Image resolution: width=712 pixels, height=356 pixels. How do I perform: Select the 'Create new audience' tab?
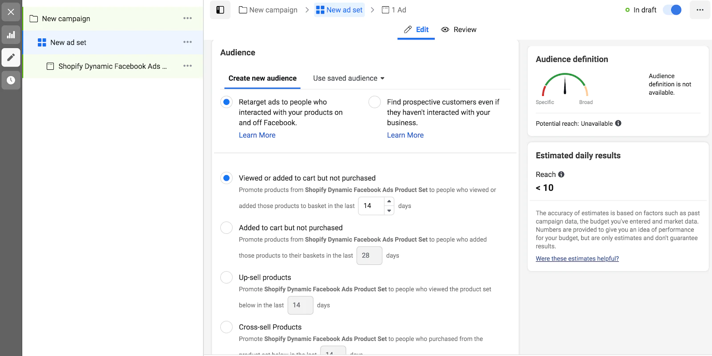point(263,78)
